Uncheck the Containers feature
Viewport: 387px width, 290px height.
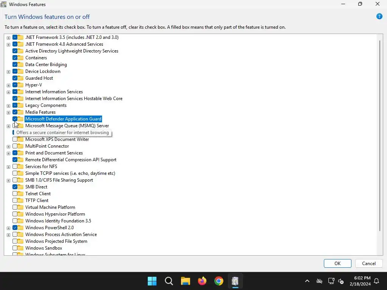pyautogui.click(x=15, y=58)
